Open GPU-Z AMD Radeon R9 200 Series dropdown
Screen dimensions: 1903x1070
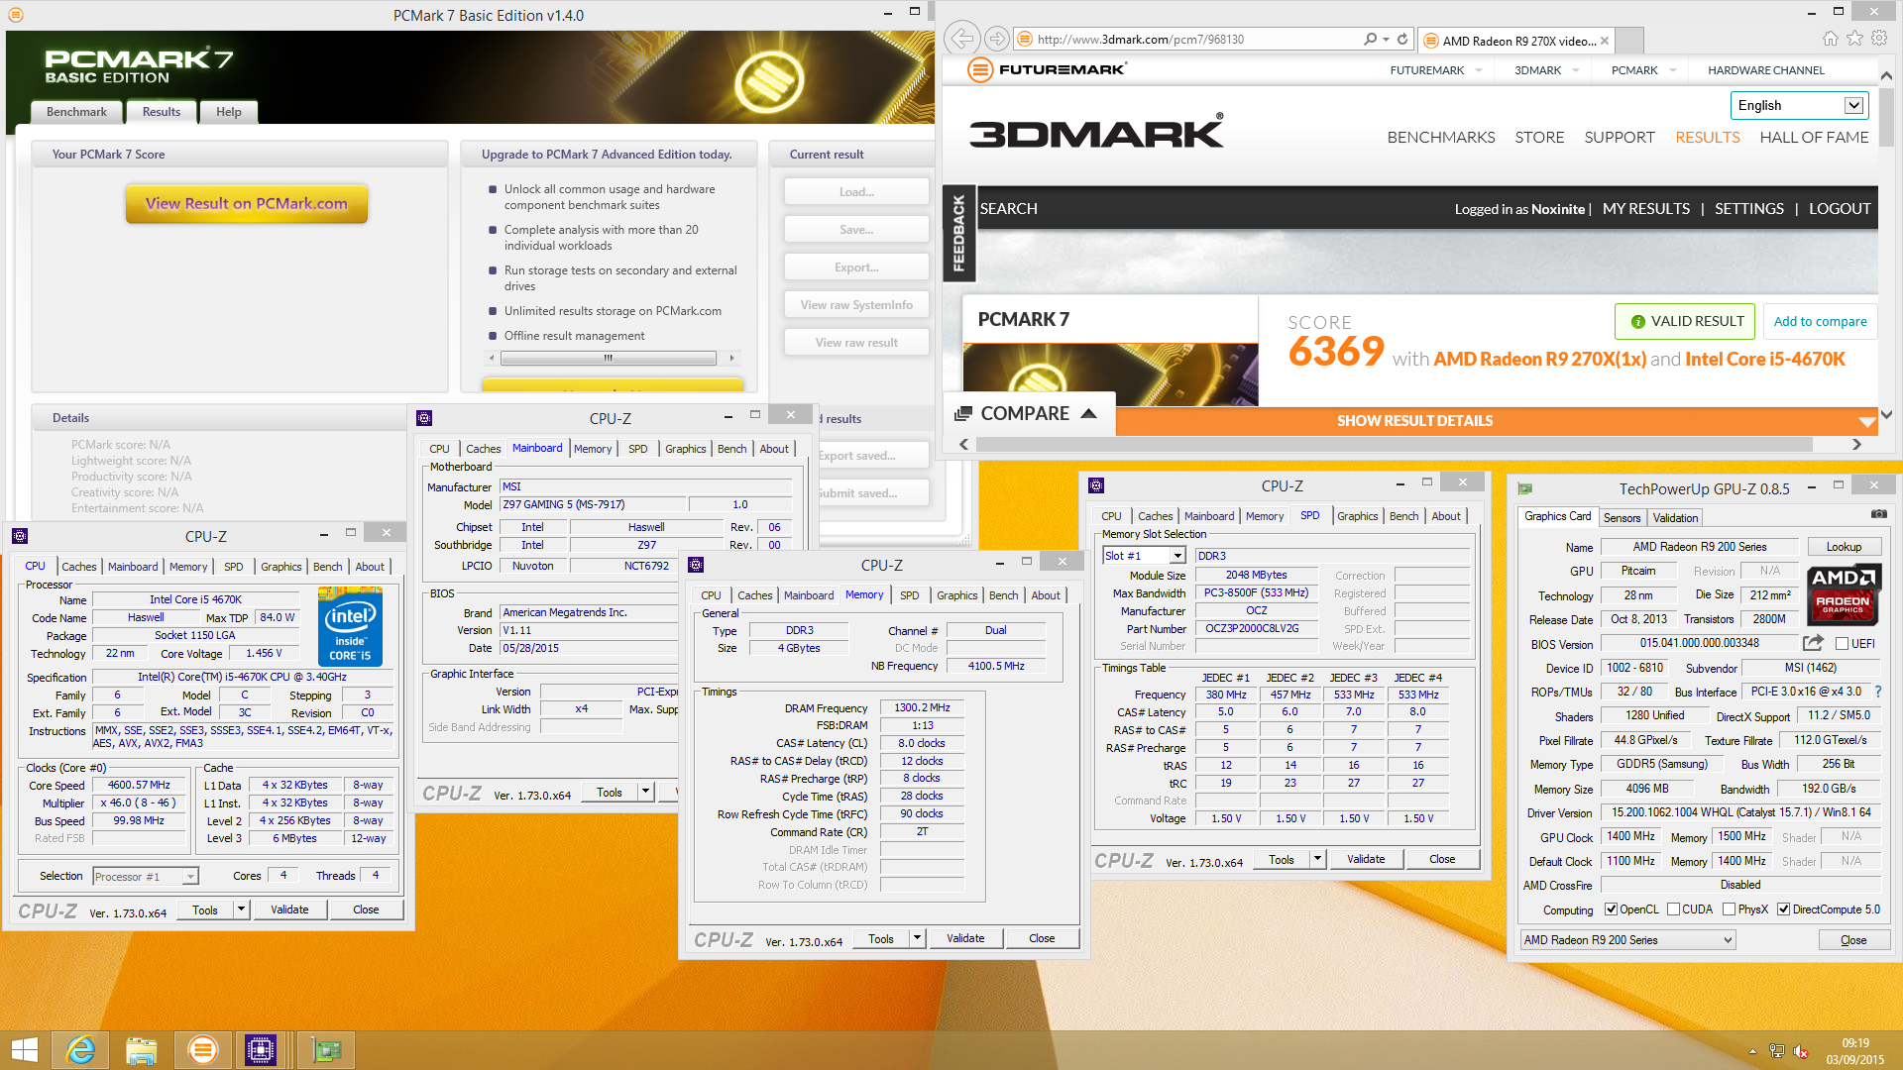1627,940
